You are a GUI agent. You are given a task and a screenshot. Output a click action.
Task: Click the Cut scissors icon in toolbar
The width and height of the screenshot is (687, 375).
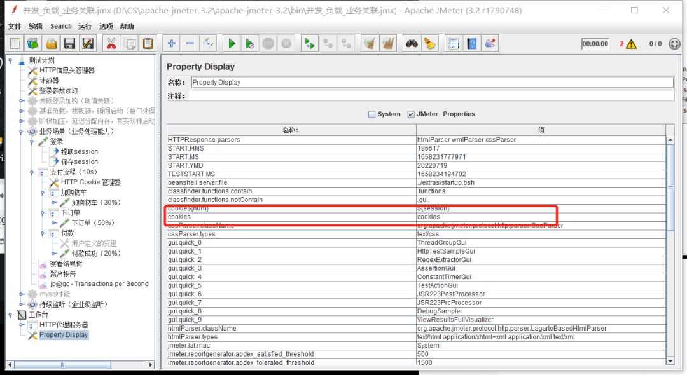pyautogui.click(x=111, y=44)
